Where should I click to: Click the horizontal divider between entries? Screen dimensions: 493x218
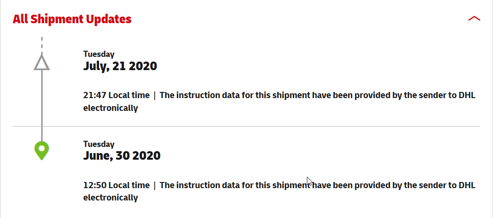(x=246, y=127)
